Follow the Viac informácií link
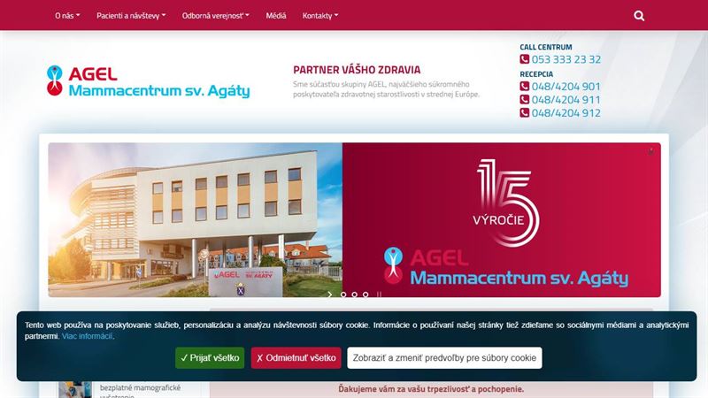This screenshot has height=398, width=708. 87,336
